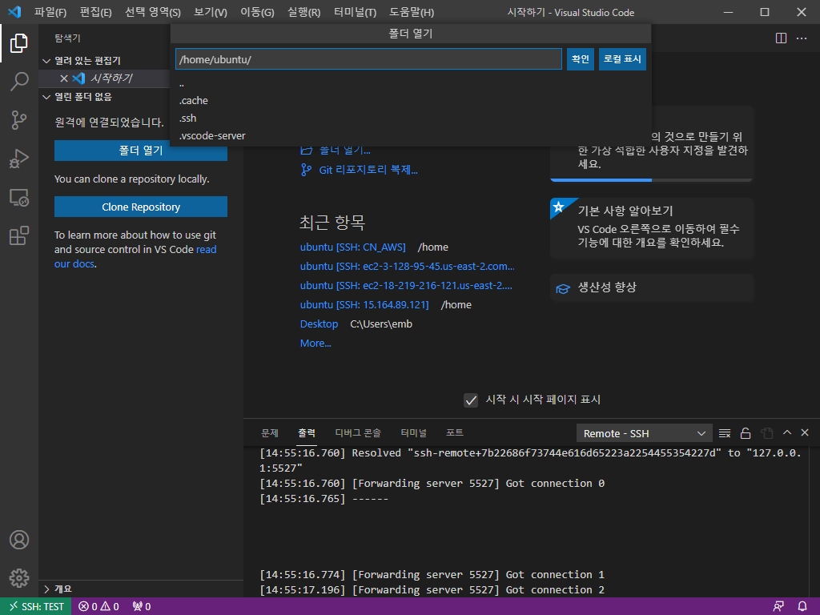Open the 편집(E) menu
The width and height of the screenshot is (820, 615).
(96, 12)
